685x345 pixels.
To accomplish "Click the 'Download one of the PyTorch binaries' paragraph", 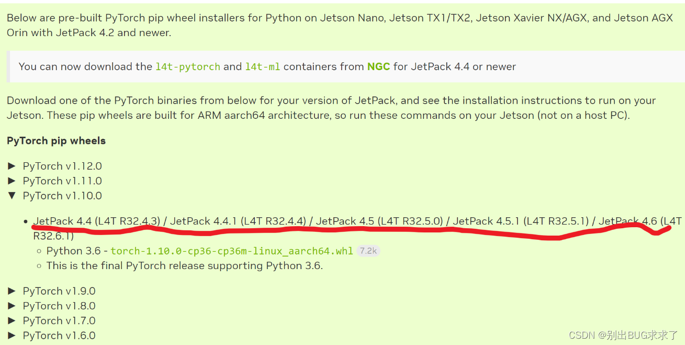I will coord(331,107).
